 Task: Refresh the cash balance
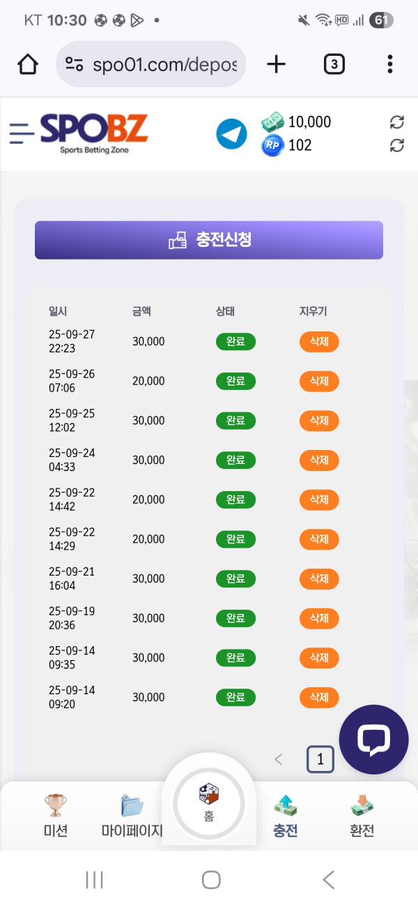[396, 122]
